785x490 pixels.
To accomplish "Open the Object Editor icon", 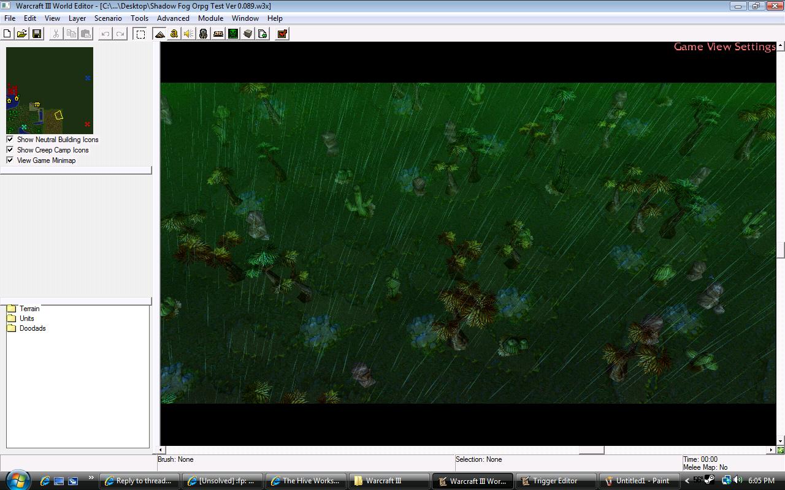I will (204, 34).
